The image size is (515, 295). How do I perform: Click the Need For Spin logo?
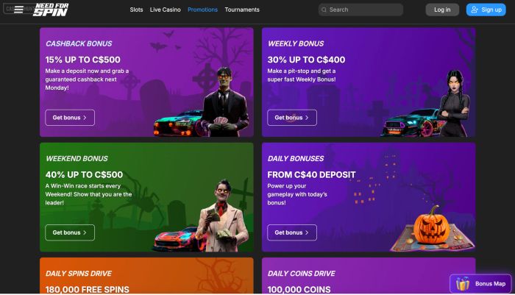click(51, 10)
